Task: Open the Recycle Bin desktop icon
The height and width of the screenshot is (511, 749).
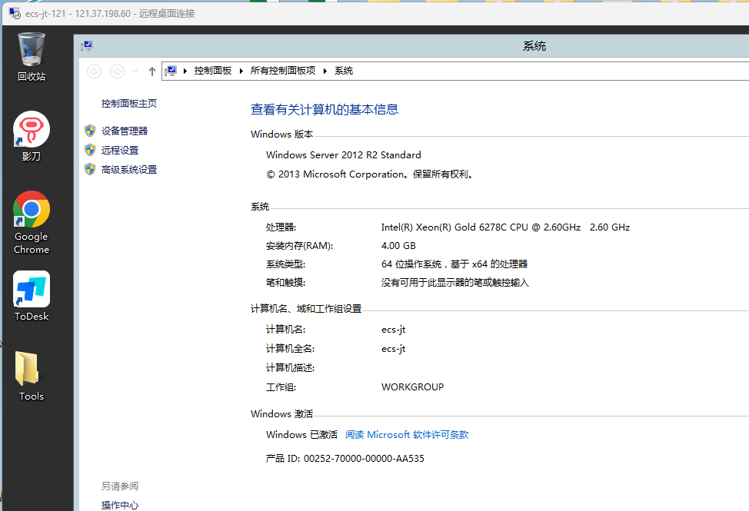Action: [x=31, y=56]
